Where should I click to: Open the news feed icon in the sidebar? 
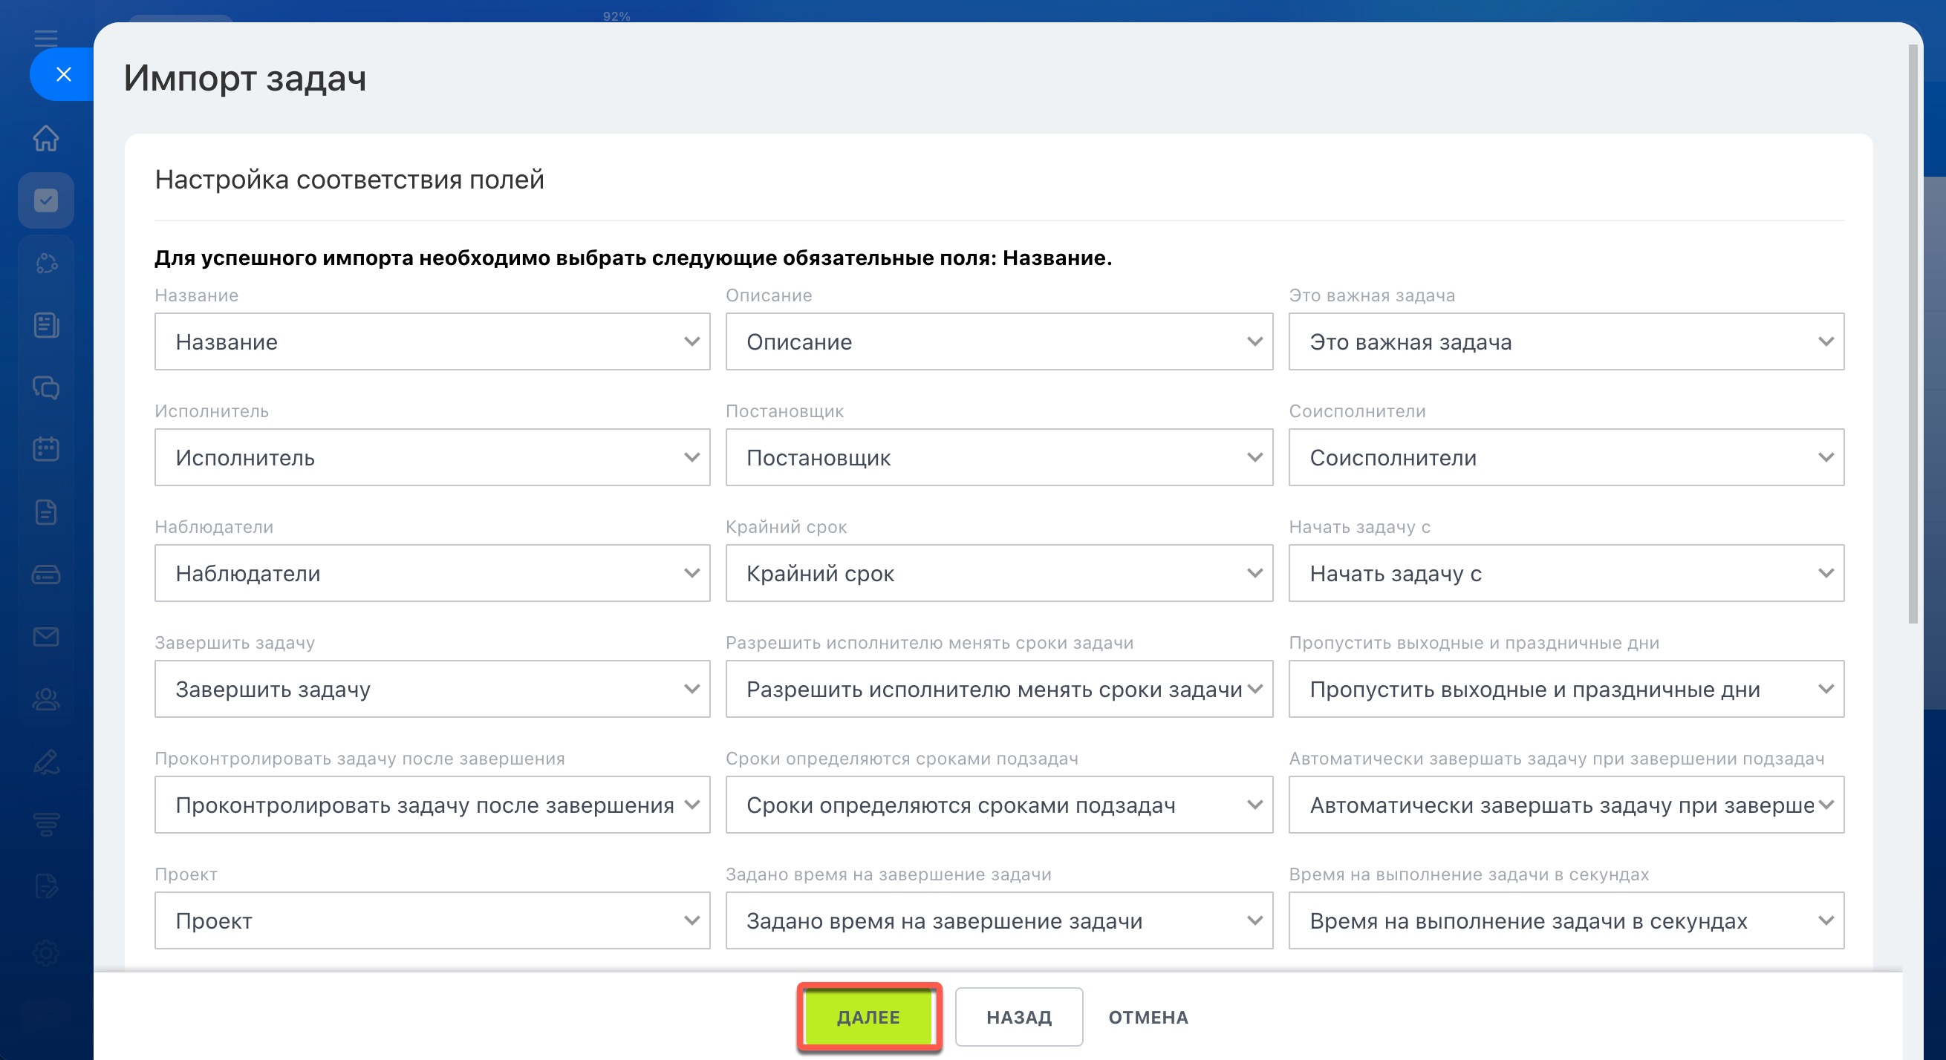point(46,324)
